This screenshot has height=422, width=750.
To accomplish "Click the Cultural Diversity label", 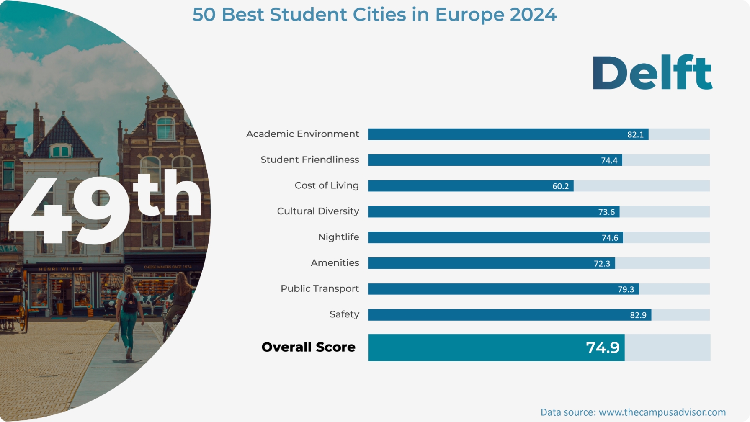I will click(x=318, y=211).
